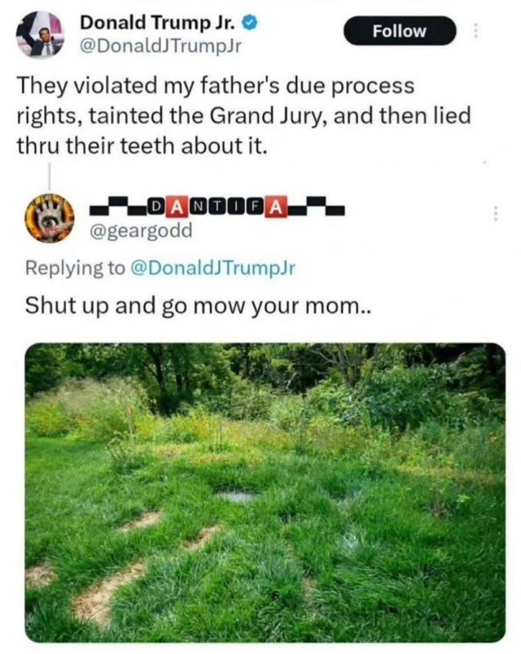Click the tweet text about due process rights
521x654 pixels.
[x=244, y=115]
